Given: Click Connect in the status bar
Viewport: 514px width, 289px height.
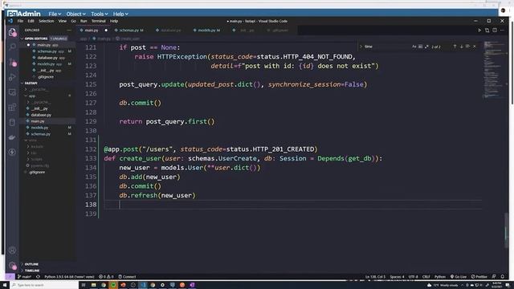Looking at the screenshot, I should (x=127, y=277).
